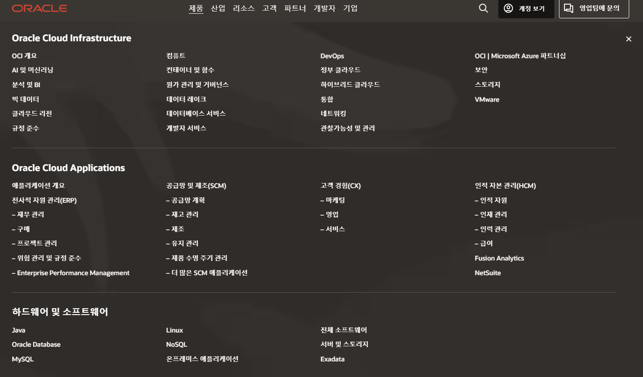Open the DevOps link
This screenshot has height=377, width=643.
coord(332,56)
